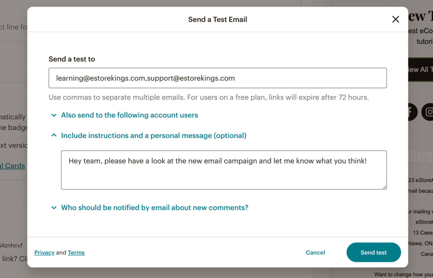
Task: Open the Privacy link
Action: coord(44,252)
